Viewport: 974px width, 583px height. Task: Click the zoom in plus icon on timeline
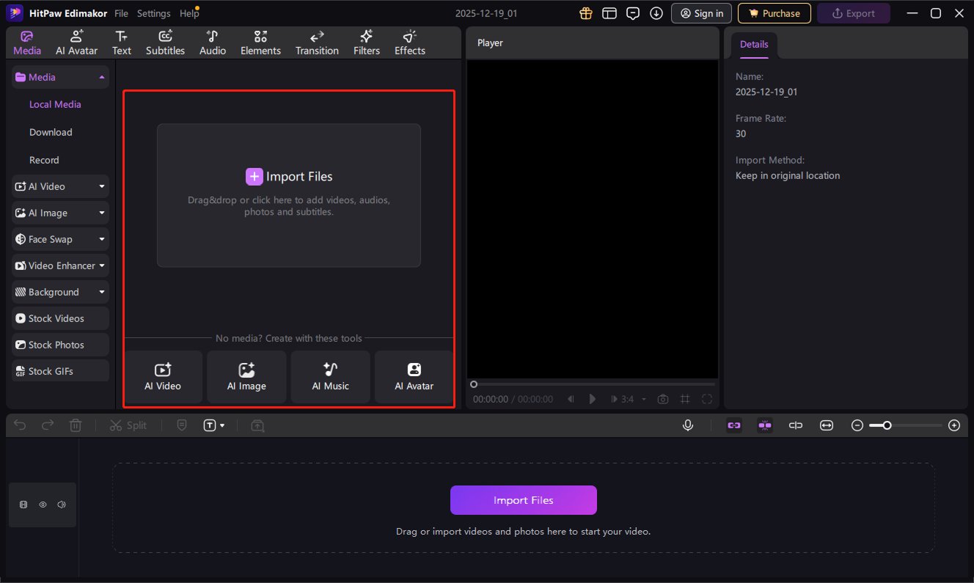click(954, 425)
